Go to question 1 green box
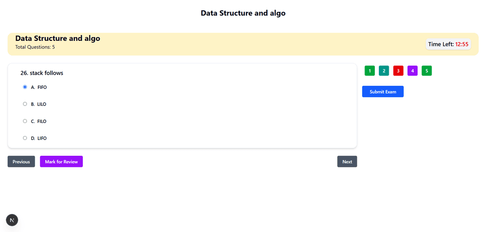Image resolution: width=486 pixels, height=232 pixels. pyautogui.click(x=370, y=71)
